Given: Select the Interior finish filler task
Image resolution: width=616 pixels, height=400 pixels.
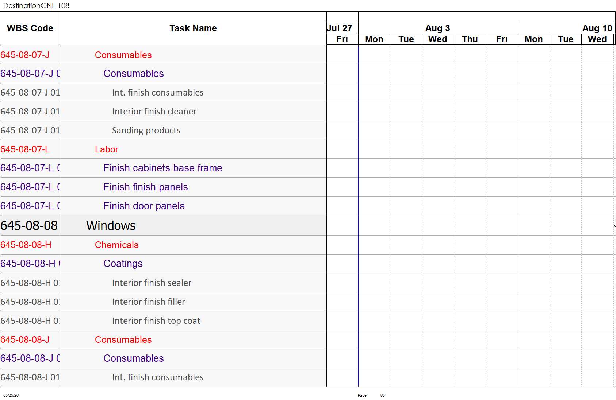Looking at the screenshot, I should [x=149, y=302].
